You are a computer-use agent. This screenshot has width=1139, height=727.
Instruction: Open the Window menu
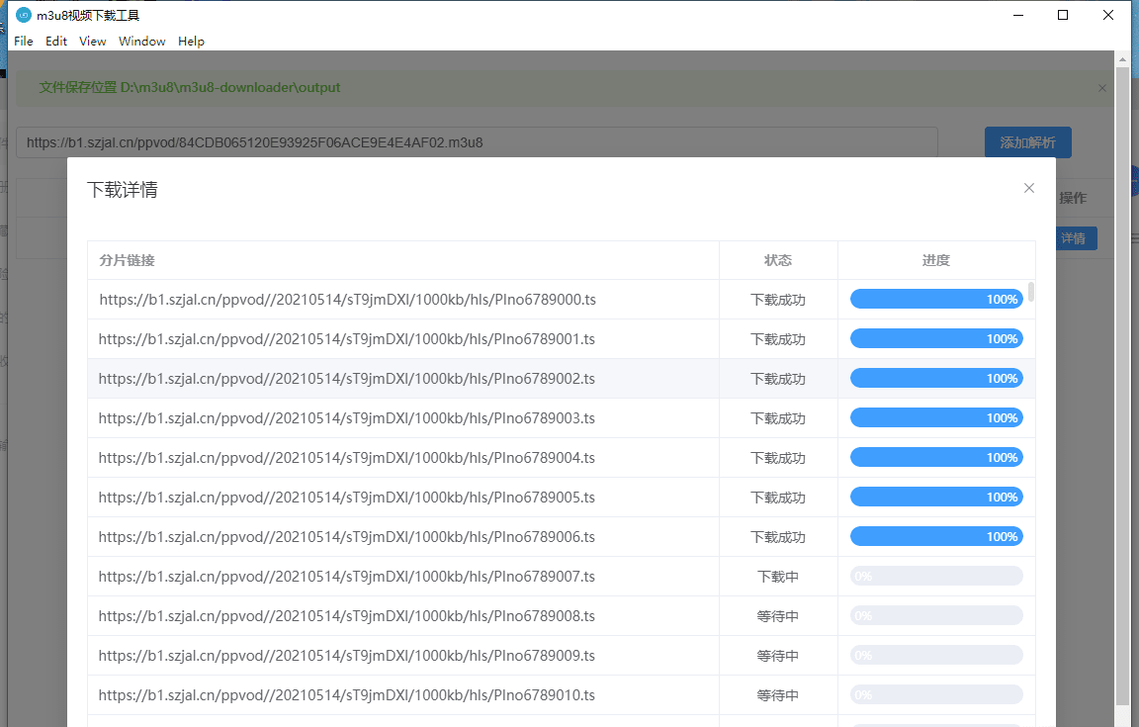(142, 42)
